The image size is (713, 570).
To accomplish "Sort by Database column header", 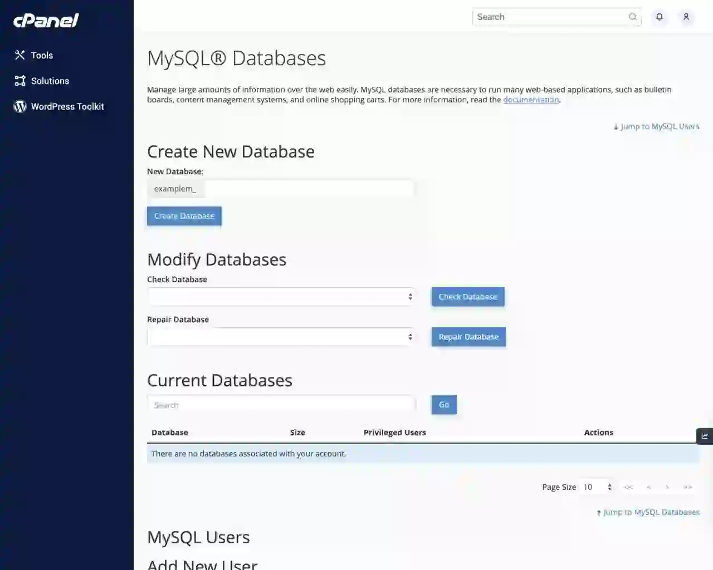I will (x=170, y=433).
